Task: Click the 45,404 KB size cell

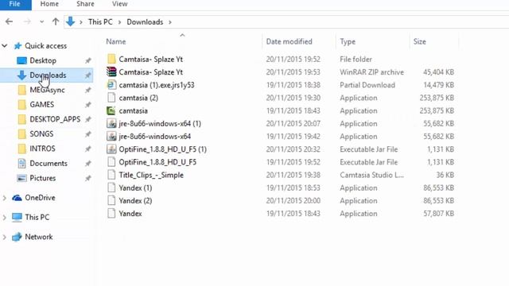Action: click(438, 72)
